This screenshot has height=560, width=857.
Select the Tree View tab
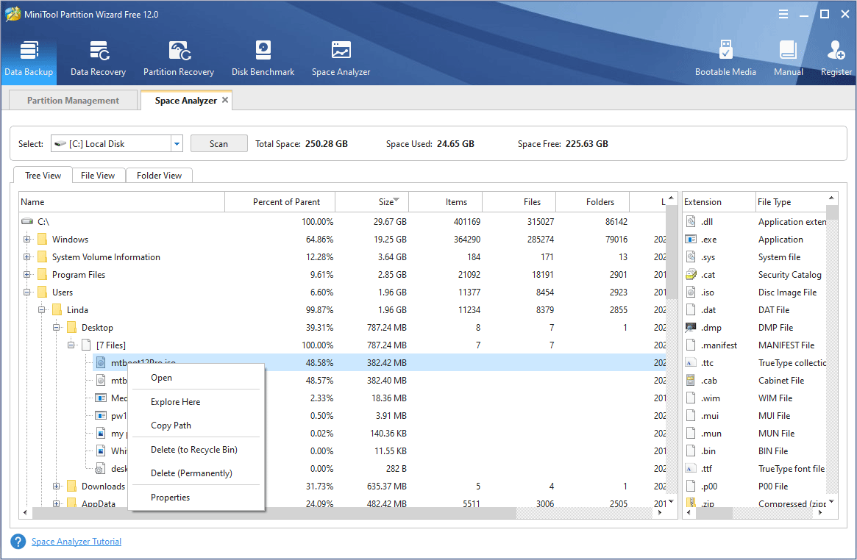[x=43, y=175]
